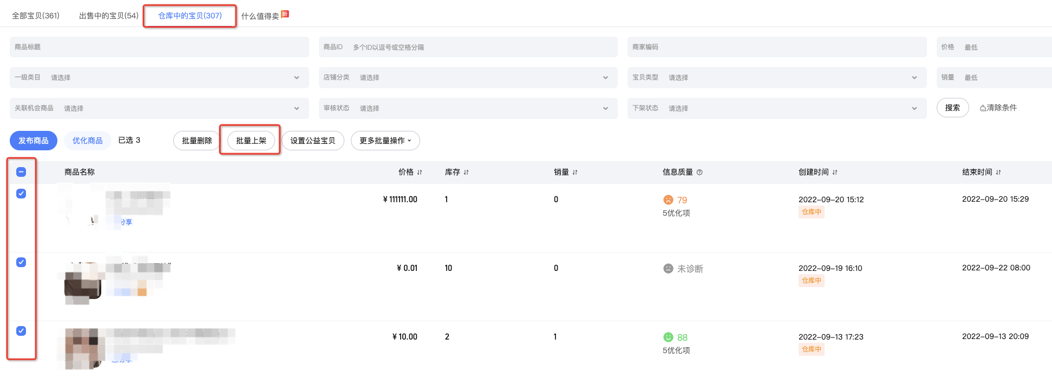Sort the table by 价格 column

[420, 172]
